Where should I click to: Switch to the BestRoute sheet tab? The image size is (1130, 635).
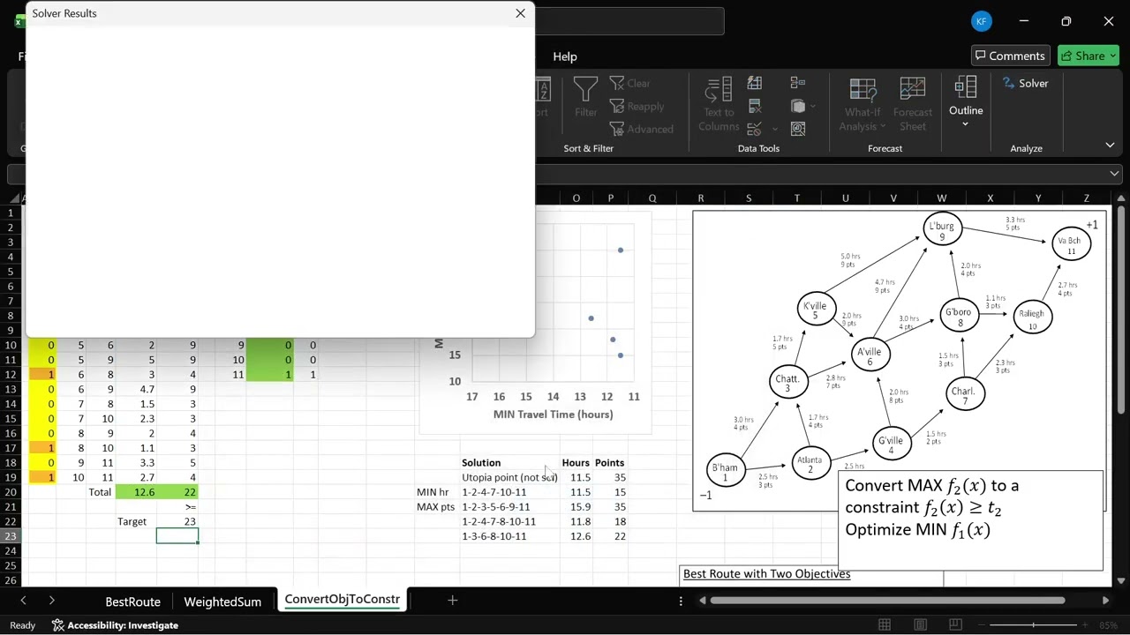[132, 601]
